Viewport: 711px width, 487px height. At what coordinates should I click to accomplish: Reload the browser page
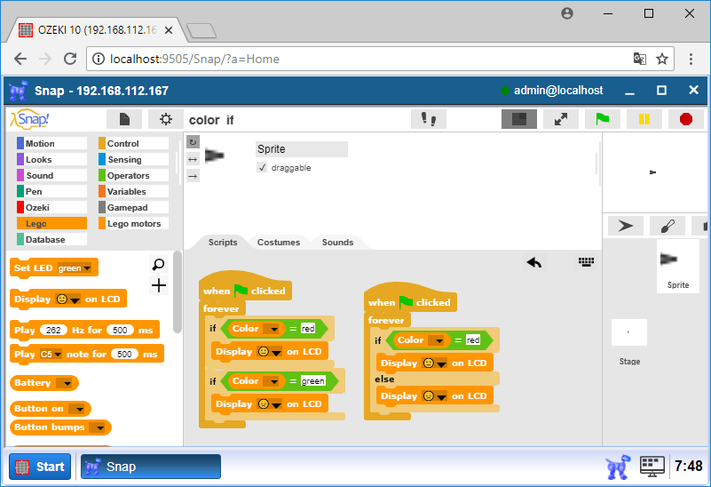point(70,59)
